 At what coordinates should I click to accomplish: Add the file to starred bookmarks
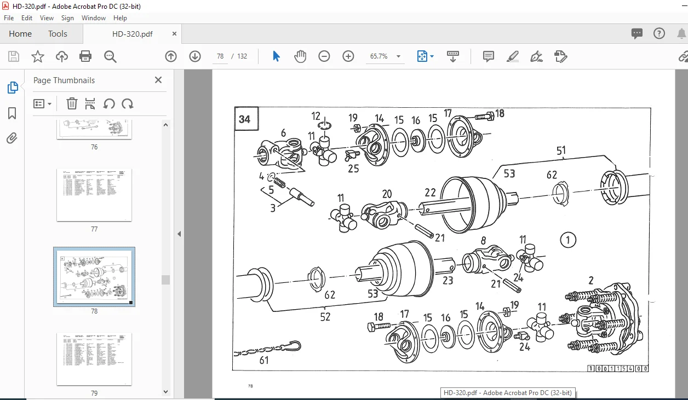point(37,56)
